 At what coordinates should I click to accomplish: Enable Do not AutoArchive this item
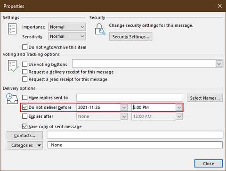(x=24, y=47)
